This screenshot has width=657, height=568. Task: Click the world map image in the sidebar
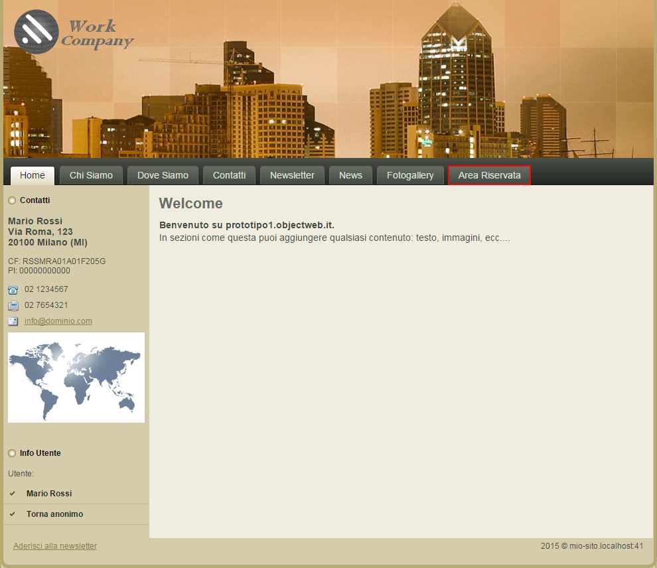(76, 378)
